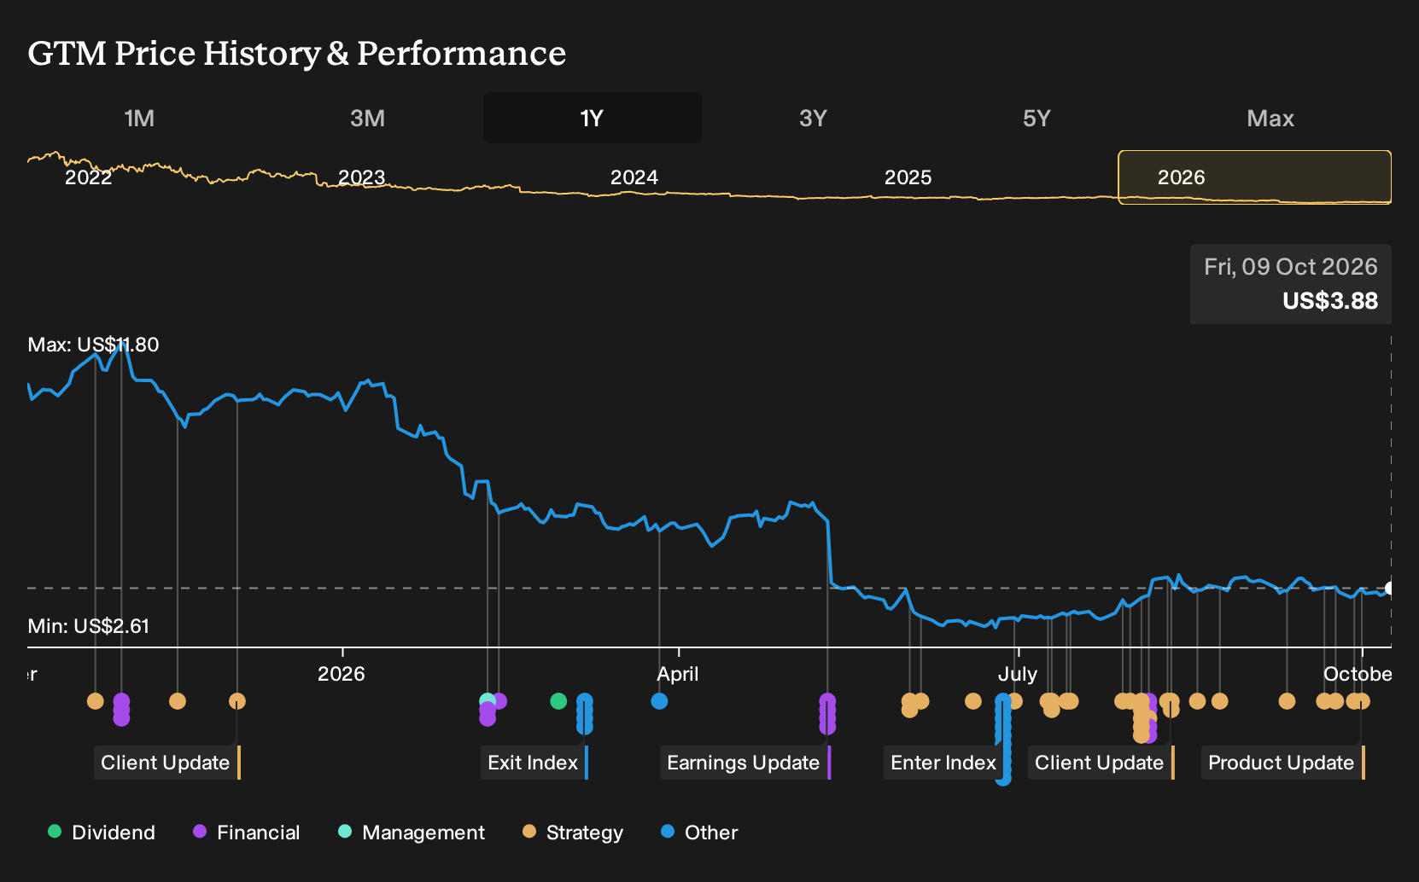Click the teal Management event marker

click(x=487, y=700)
